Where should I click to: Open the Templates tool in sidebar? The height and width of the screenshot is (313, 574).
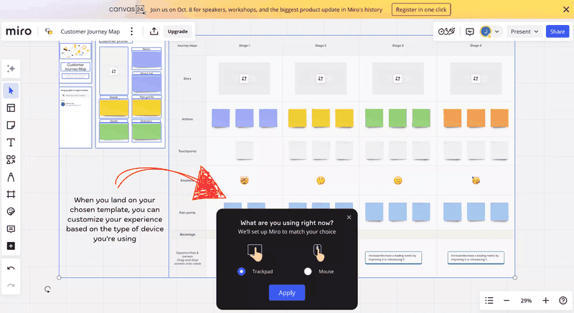click(11, 108)
